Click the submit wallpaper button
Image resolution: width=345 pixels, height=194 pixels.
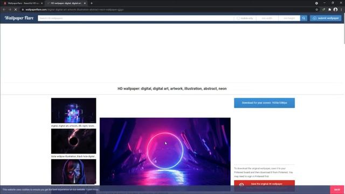click(x=326, y=18)
